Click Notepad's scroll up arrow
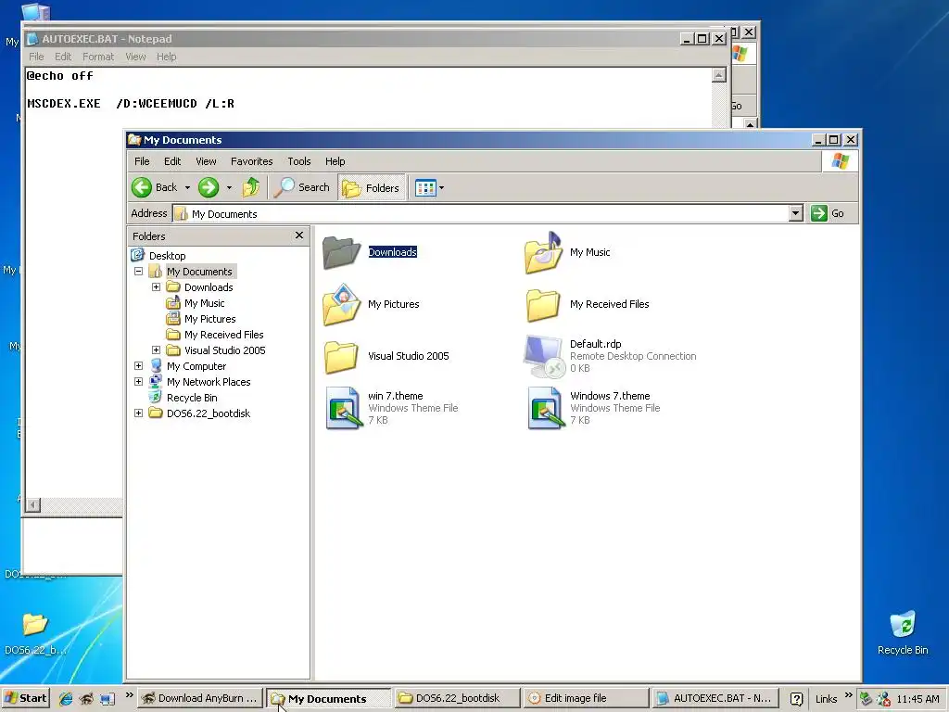949x712 pixels. (718, 75)
